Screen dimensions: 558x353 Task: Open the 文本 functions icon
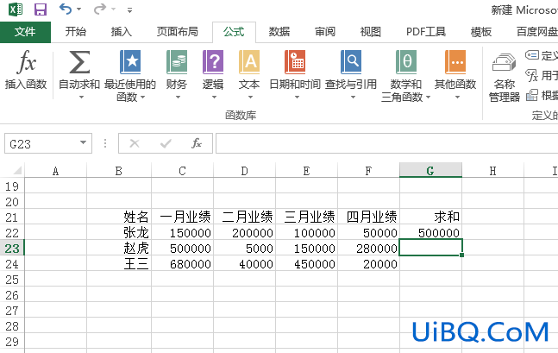tap(249, 62)
